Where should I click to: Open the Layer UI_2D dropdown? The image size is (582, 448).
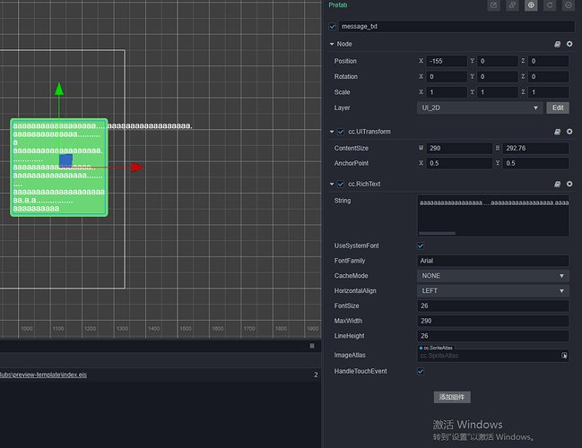pyautogui.click(x=479, y=108)
